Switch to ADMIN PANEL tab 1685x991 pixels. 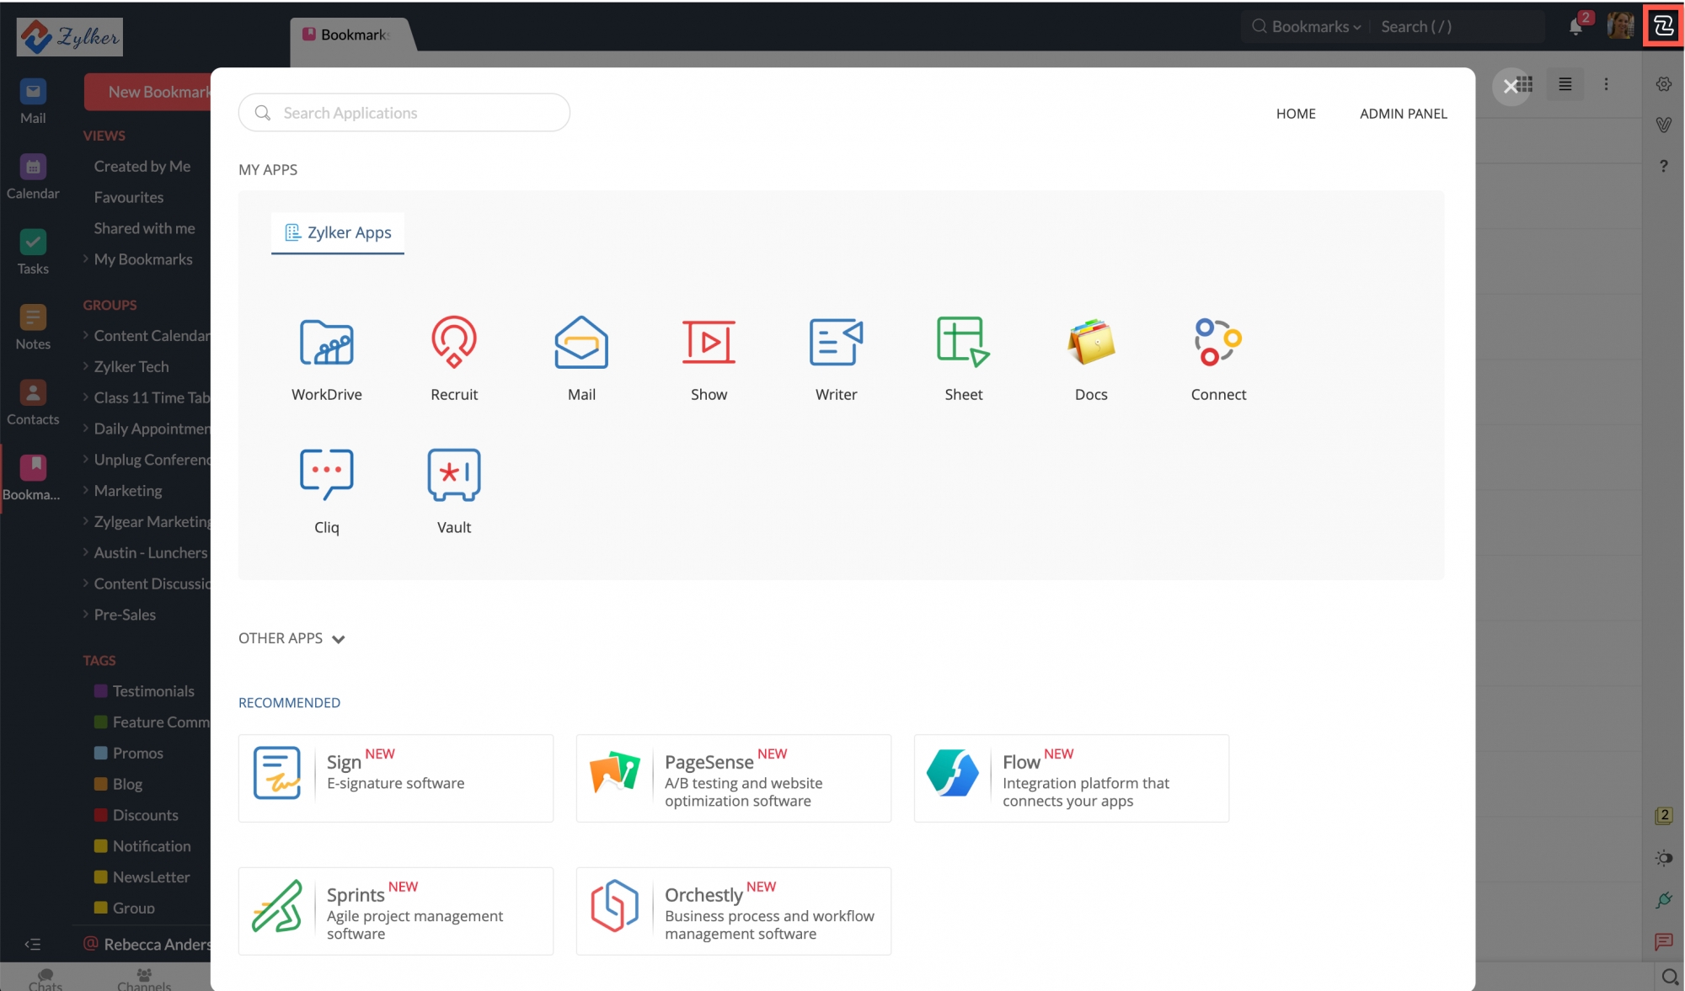(1404, 112)
